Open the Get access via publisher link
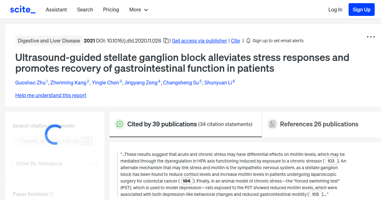 (x=199, y=41)
